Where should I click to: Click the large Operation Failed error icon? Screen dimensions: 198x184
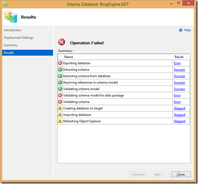point(62,42)
